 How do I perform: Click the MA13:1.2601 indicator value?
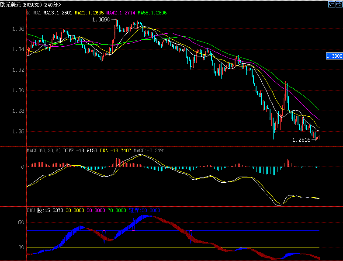58,13
